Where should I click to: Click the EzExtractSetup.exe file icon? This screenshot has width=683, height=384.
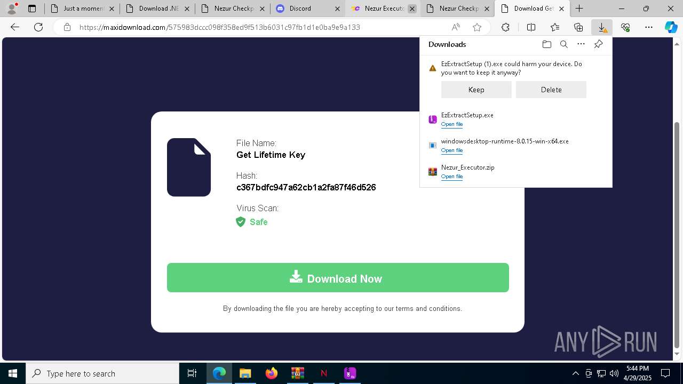coord(433,119)
